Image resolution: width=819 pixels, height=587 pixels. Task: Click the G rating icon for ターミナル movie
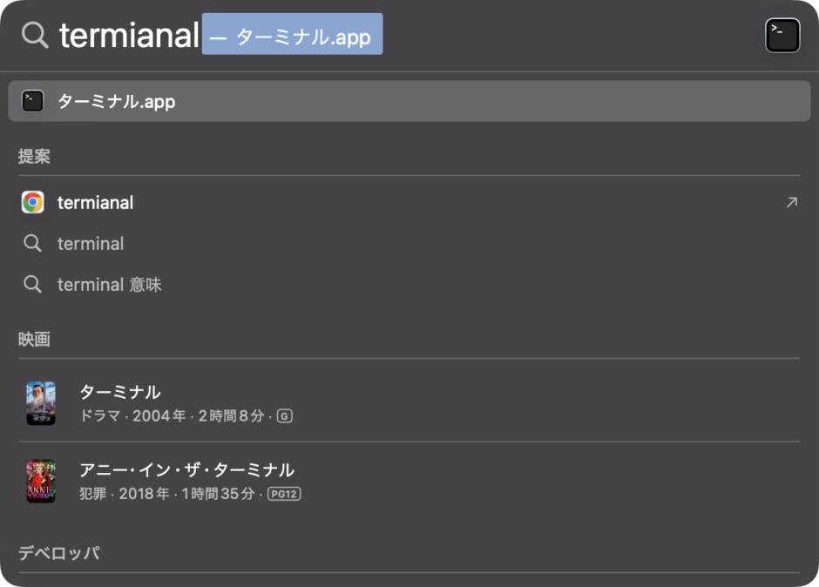(283, 416)
